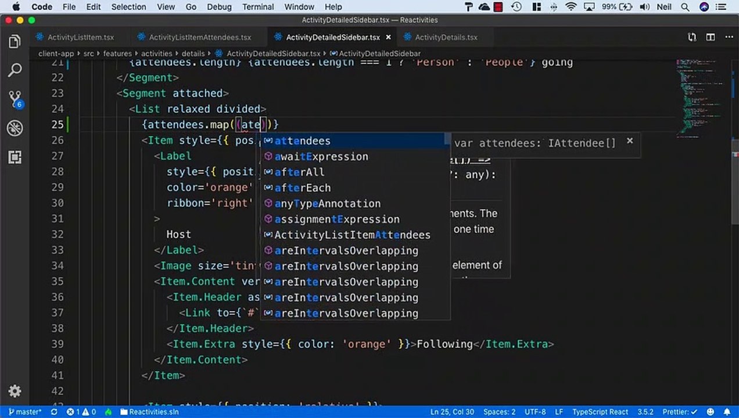739x418 pixels.
Task: Open the Window menu
Action: [x=299, y=7]
